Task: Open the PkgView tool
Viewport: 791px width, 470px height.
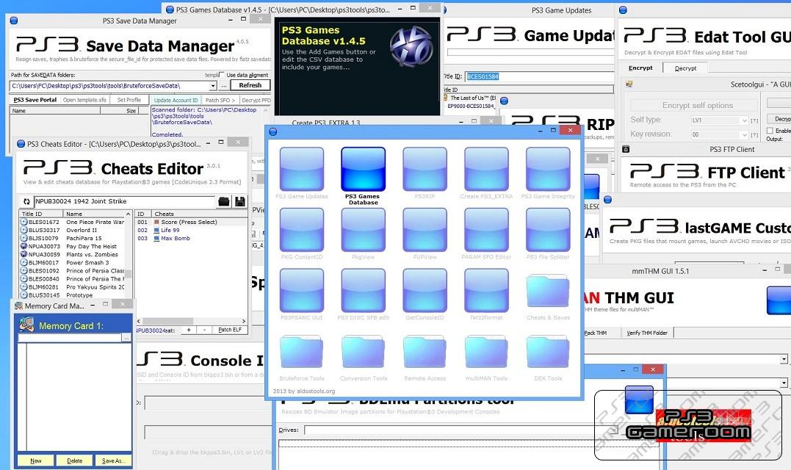Action: click(x=364, y=230)
